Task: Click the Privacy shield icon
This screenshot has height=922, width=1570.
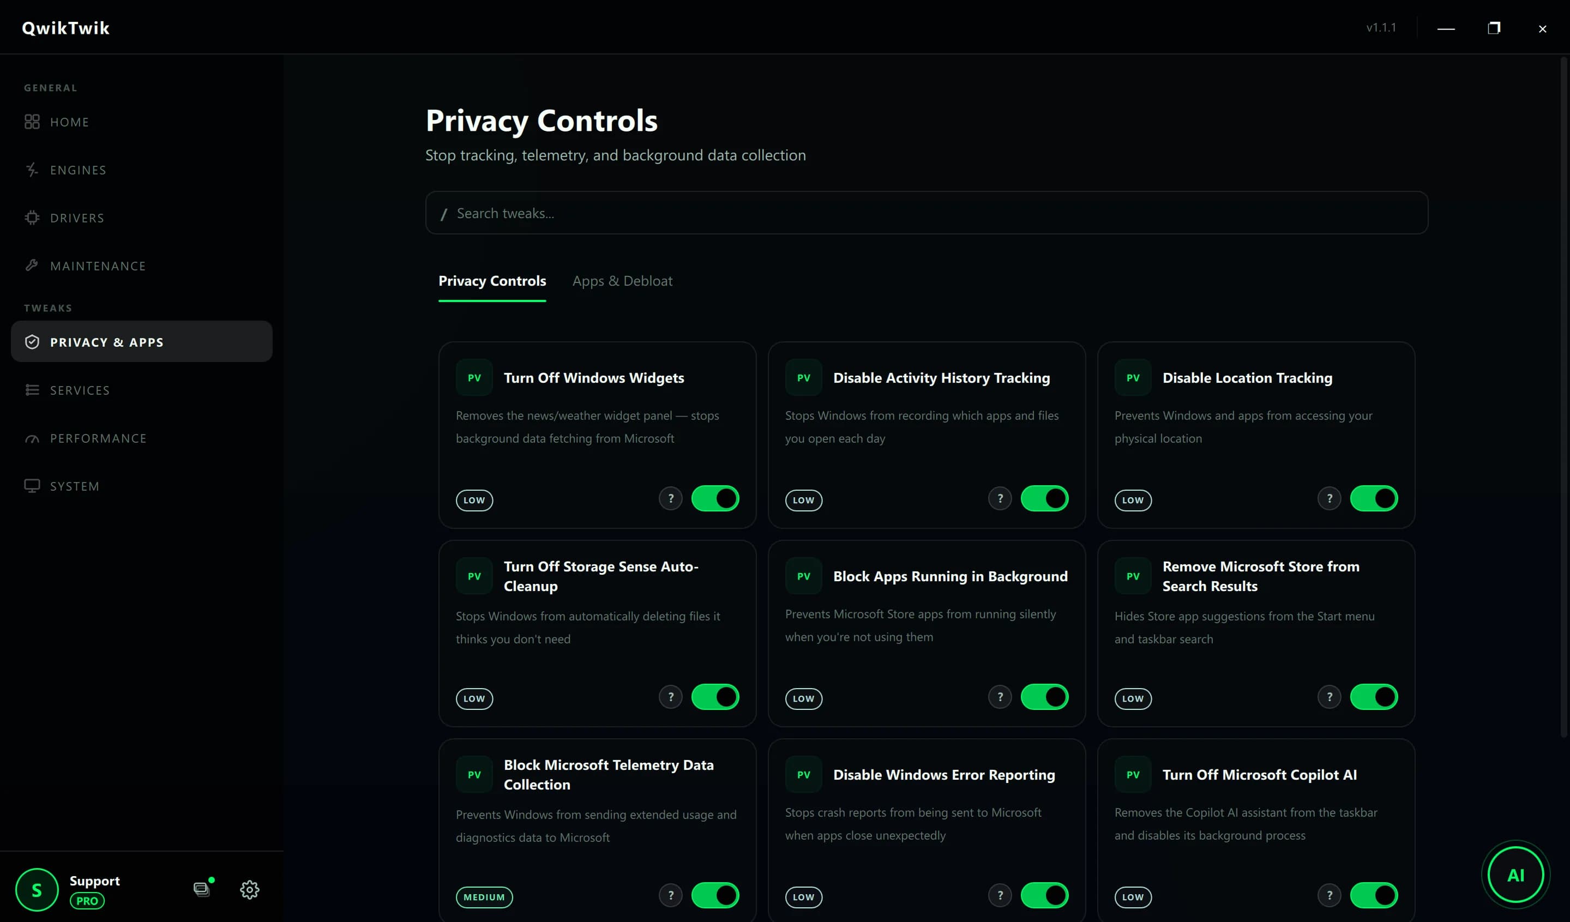Action: [32, 342]
